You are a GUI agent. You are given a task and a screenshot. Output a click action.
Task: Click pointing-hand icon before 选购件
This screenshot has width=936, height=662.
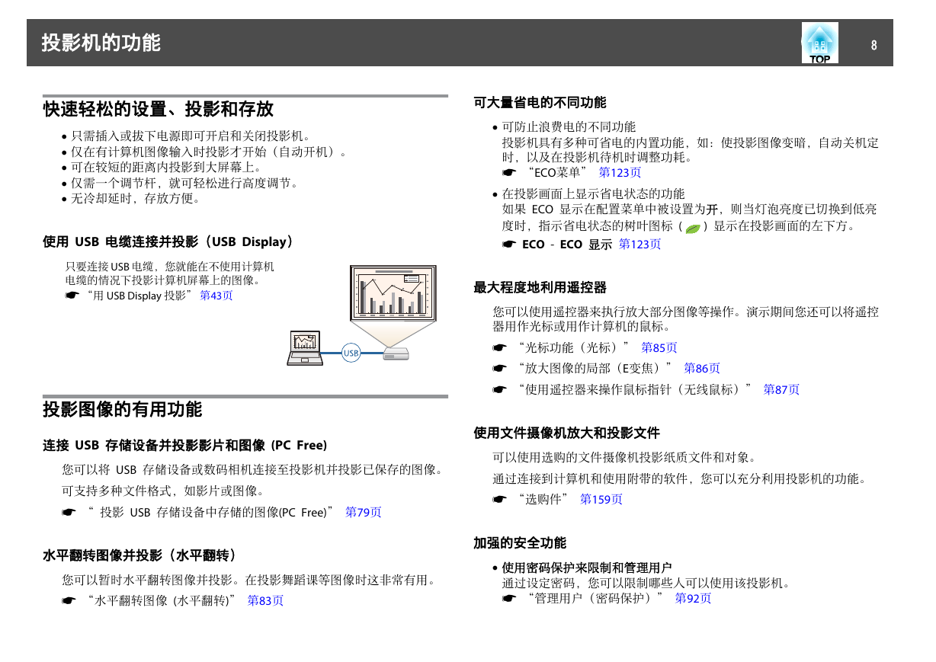click(499, 500)
